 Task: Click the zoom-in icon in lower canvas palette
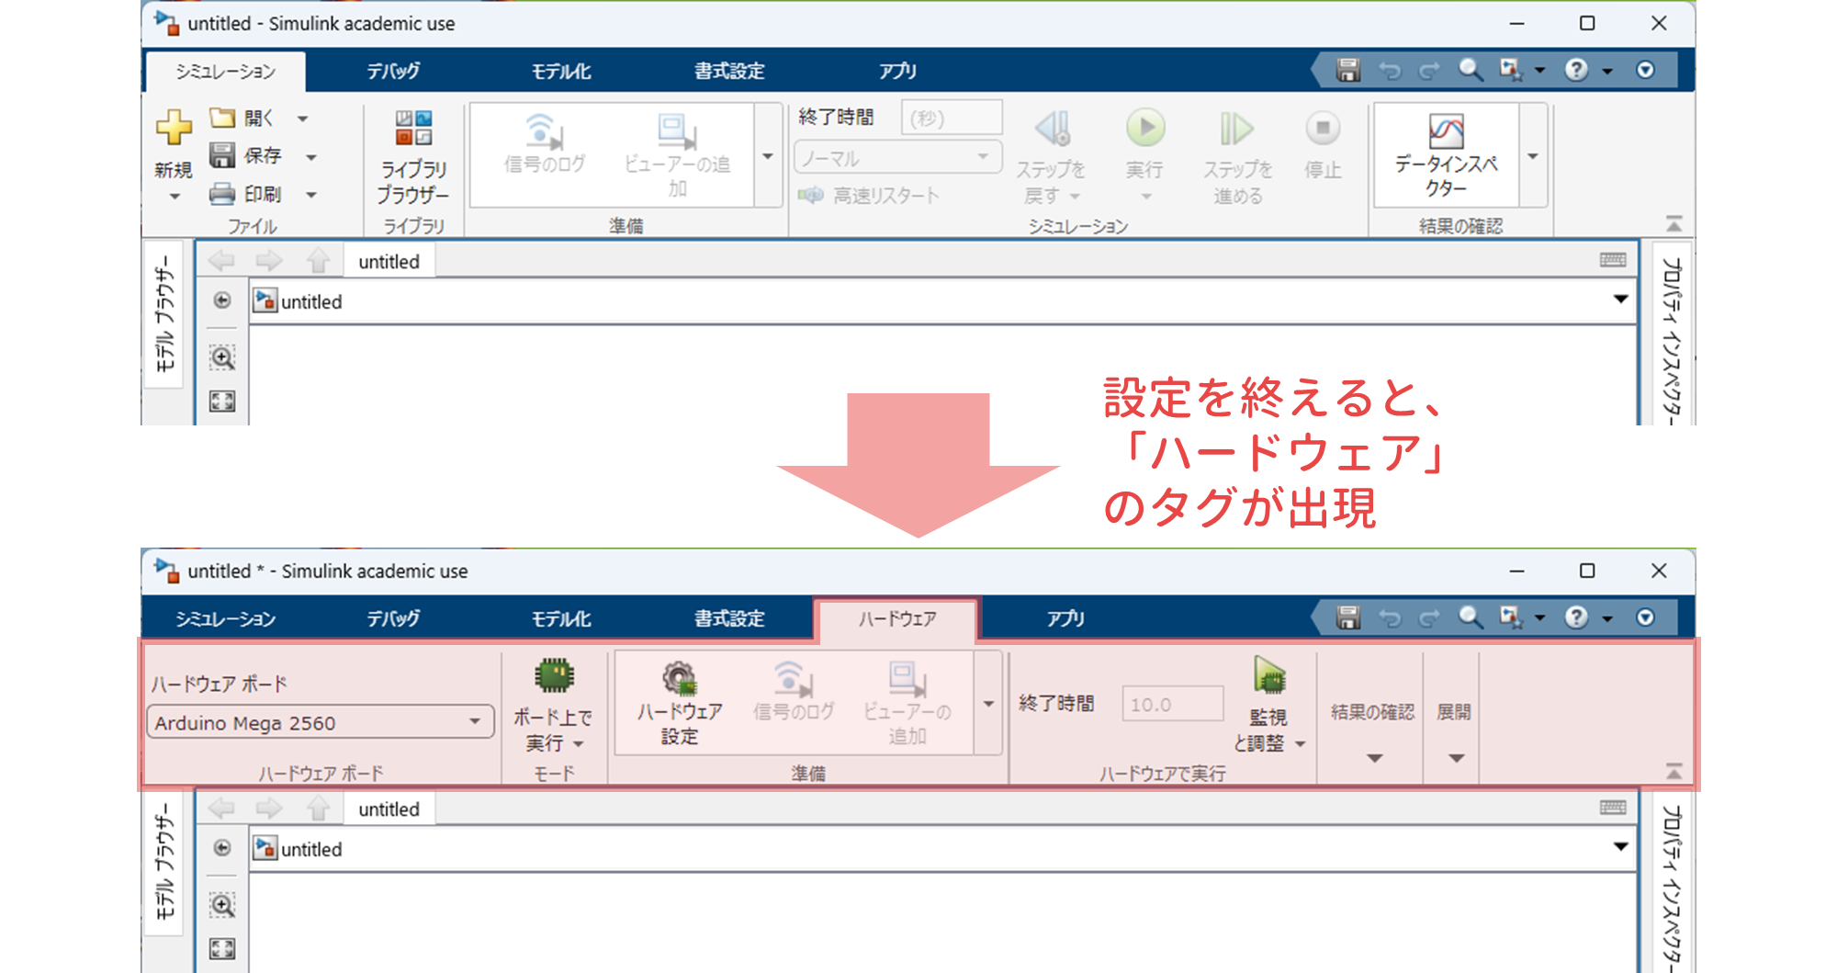[222, 905]
